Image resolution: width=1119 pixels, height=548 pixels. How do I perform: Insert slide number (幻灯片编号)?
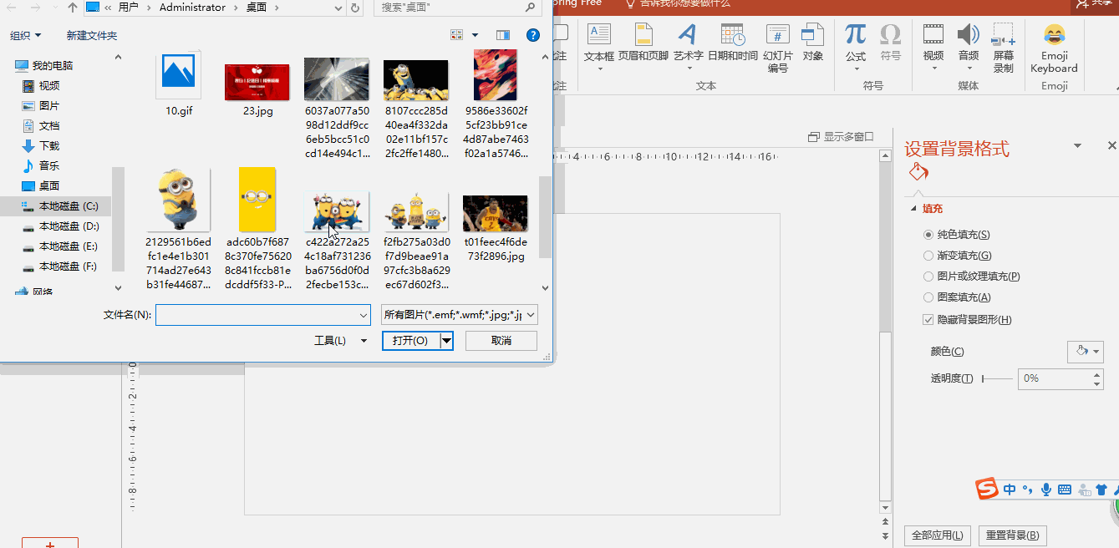point(777,48)
